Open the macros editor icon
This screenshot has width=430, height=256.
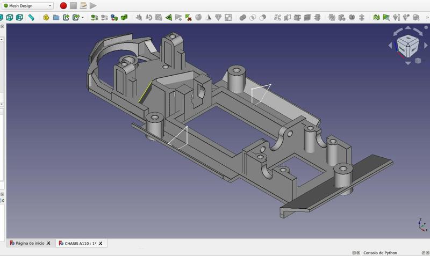pyautogui.click(x=83, y=6)
